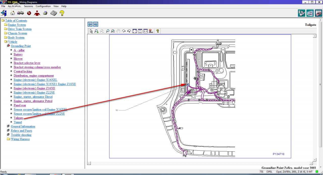The height and width of the screenshot is (175, 323).
Task: Open the Panel rear link
Action: 20,105
